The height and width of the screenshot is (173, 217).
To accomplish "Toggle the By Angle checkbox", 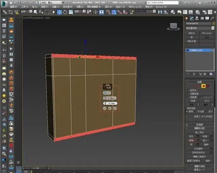I will [188, 97].
